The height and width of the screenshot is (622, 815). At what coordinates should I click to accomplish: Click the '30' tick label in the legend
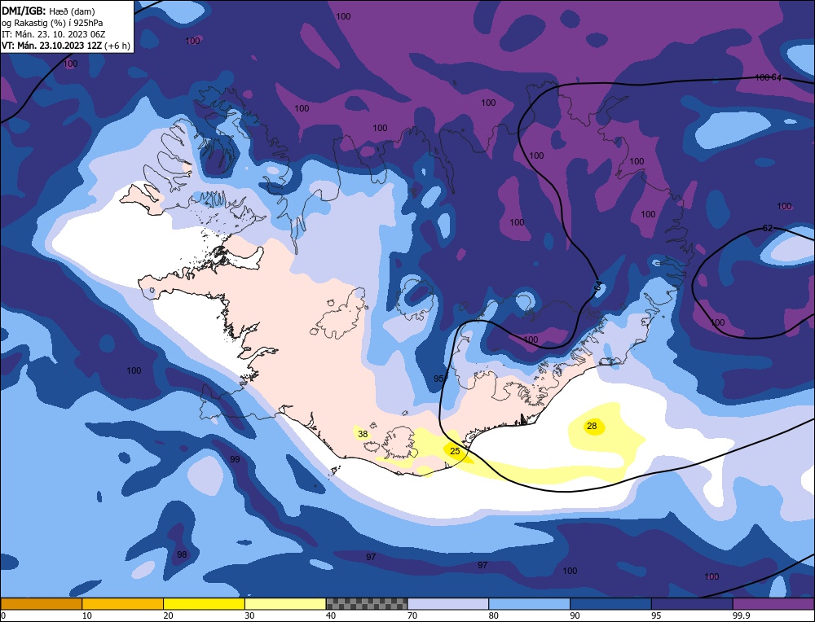(249, 615)
